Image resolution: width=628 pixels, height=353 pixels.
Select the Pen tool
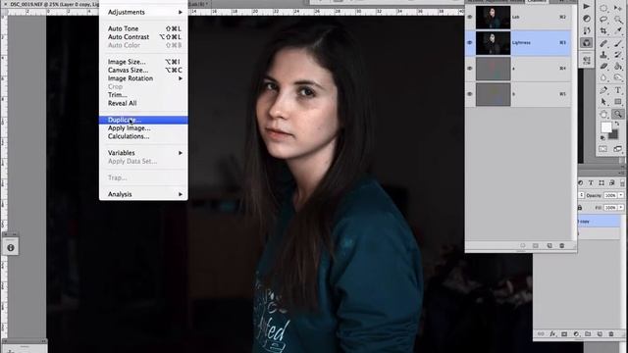[x=603, y=90]
